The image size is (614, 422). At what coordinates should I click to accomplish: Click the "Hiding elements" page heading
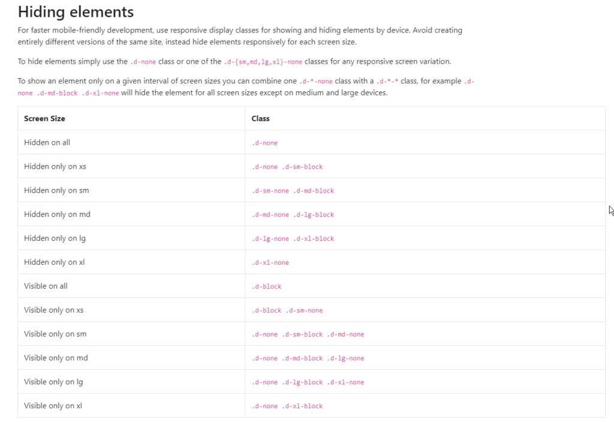pyautogui.click(x=76, y=11)
